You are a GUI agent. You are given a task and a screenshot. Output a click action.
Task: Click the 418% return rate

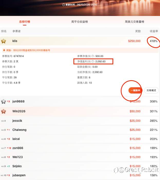click(x=154, y=41)
